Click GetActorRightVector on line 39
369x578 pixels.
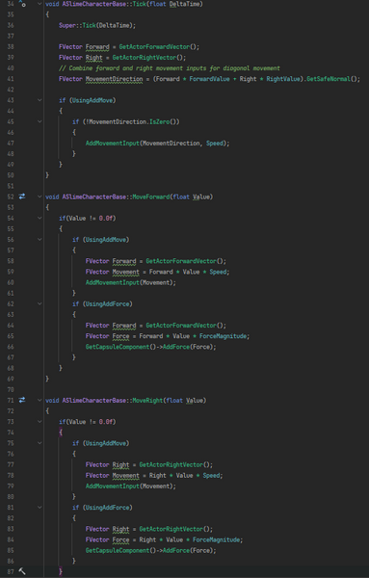tap(145, 58)
